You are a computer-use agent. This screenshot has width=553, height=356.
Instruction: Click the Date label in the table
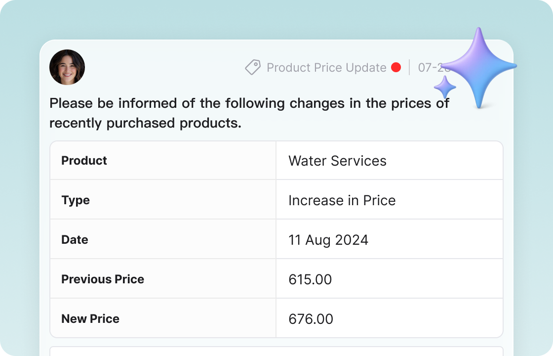click(75, 239)
